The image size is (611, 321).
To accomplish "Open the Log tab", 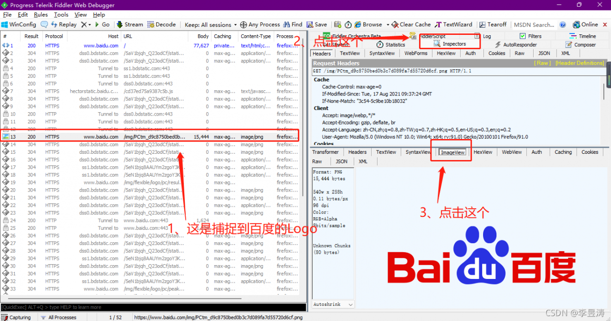I will (483, 36).
